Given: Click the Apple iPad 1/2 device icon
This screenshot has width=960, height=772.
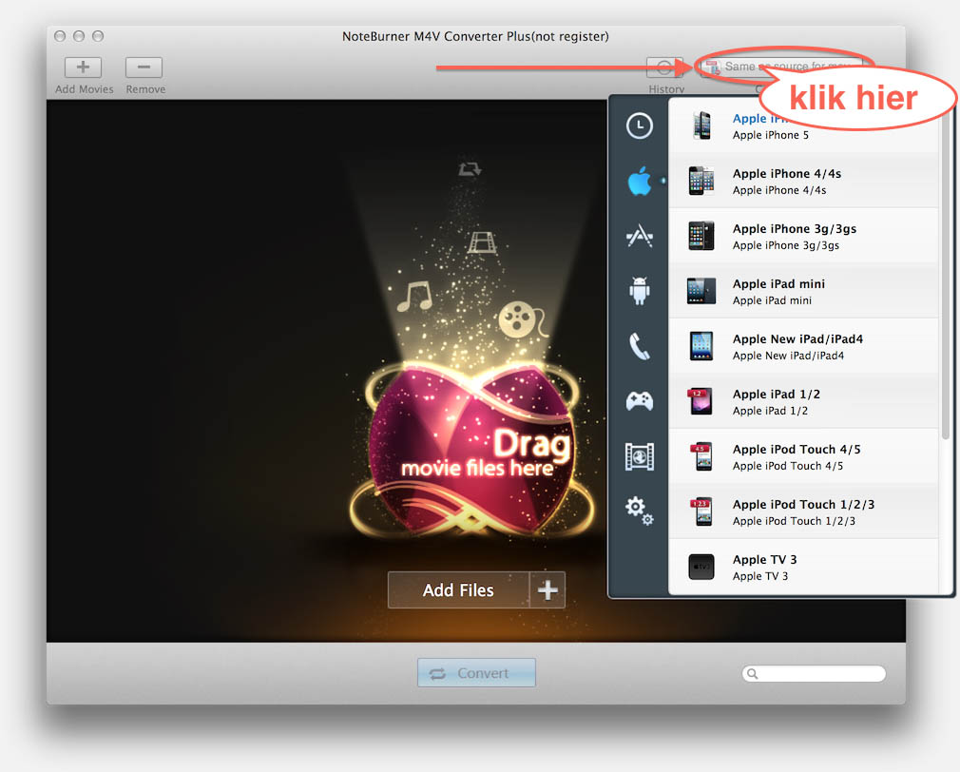Looking at the screenshot, I should [x=700, y=401].
